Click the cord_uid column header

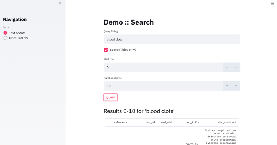pos(166,122)
